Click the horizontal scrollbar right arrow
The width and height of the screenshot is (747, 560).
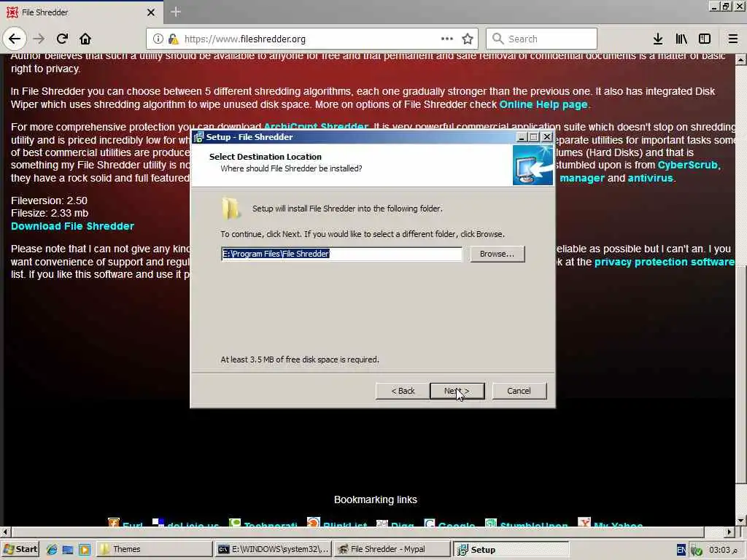pos(729,532)
